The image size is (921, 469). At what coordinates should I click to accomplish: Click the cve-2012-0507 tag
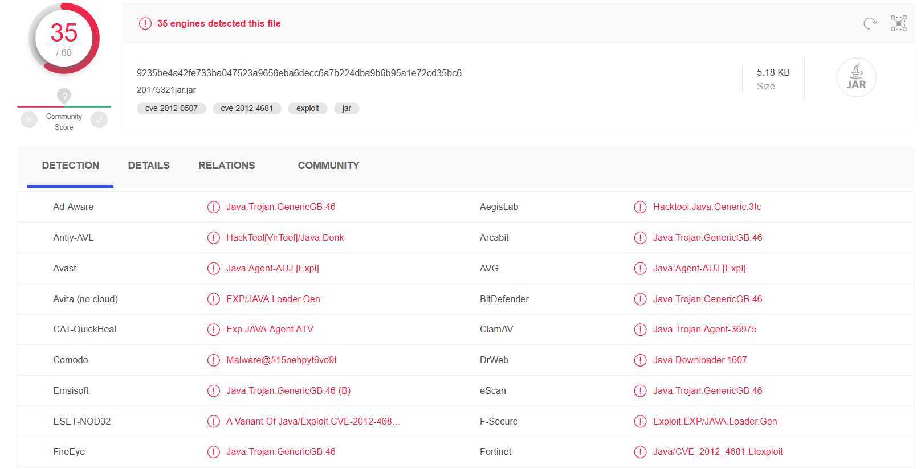172,108
